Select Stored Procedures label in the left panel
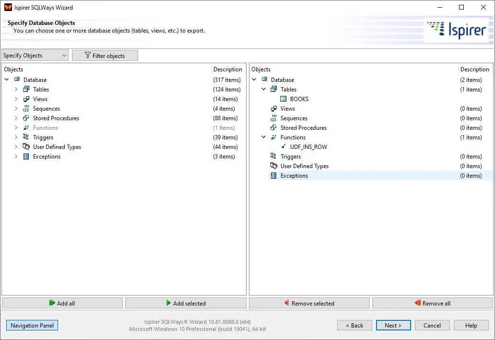495x340 pixels. pyautogui.click(x=56, y=118)
